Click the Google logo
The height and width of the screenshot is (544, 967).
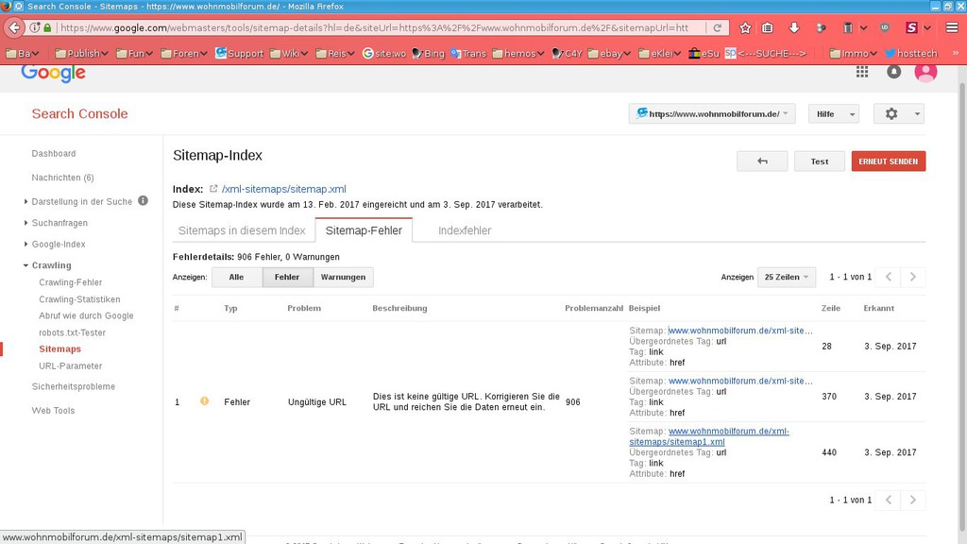pos(53,73)
